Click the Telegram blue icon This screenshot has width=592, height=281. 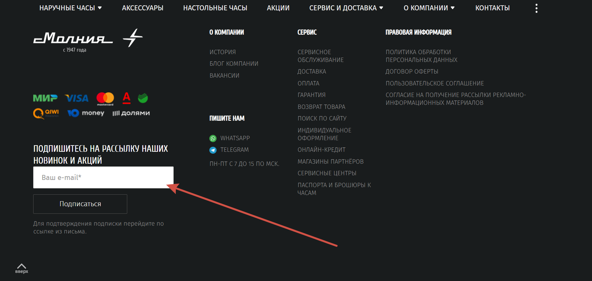pyautogui.click(x=213, y=150)
